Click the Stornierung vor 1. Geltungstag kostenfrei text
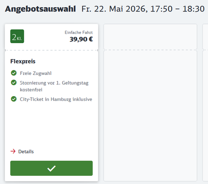 tap(54, 86)
